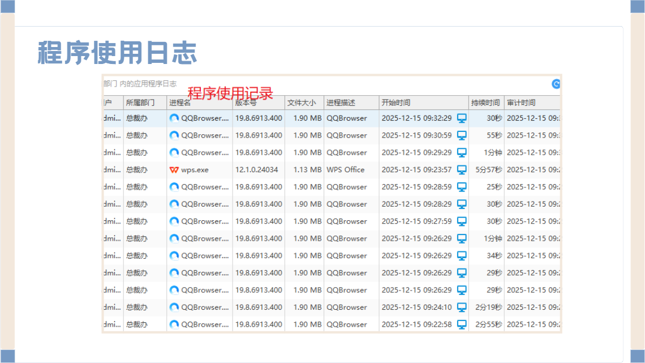
Task: Click the QQBrowser icon in the 09:29:29 row
Action: (x=174, y=153)
